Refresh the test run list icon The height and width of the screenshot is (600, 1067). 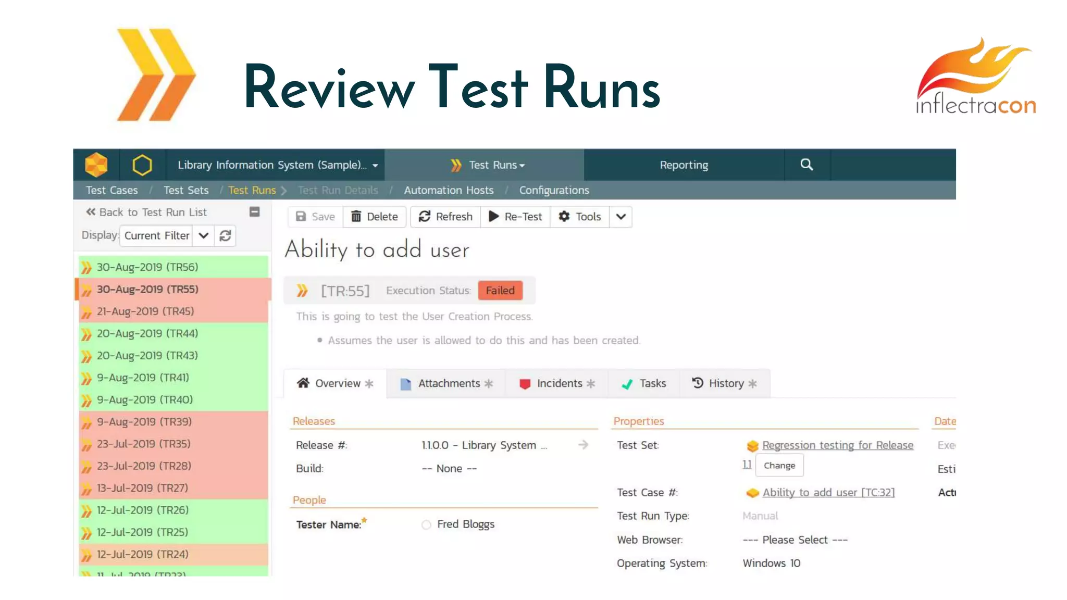point(225,236)
